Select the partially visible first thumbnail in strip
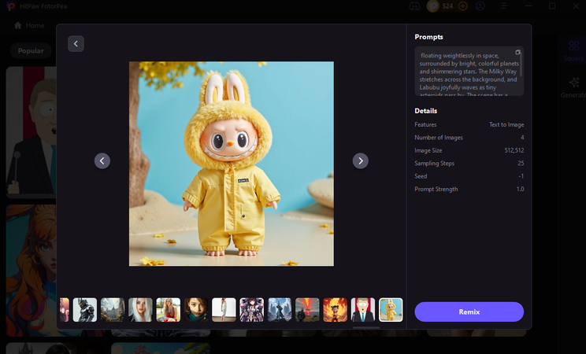The height and width of the screenshot is (354, 586). click(65, 310)
